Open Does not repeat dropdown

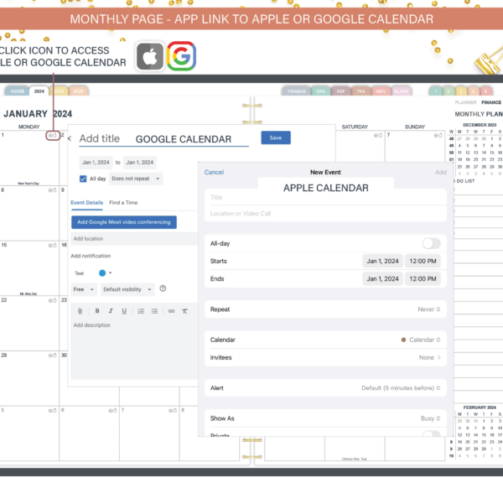(136, 179)
